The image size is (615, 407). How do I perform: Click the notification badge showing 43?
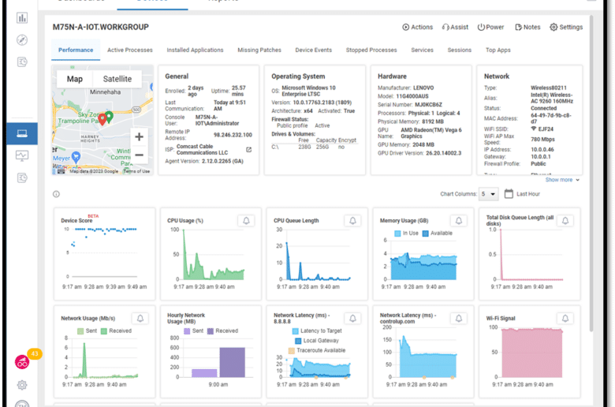(x=35, y=353)
